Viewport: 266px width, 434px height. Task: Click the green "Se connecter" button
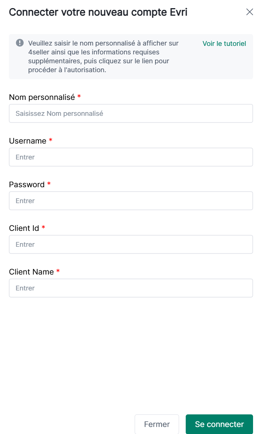pos(219,424)
